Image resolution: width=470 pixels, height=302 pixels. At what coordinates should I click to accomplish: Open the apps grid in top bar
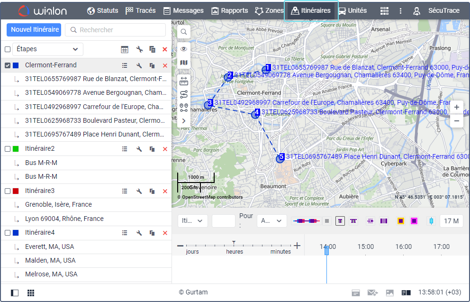[384, 11]
